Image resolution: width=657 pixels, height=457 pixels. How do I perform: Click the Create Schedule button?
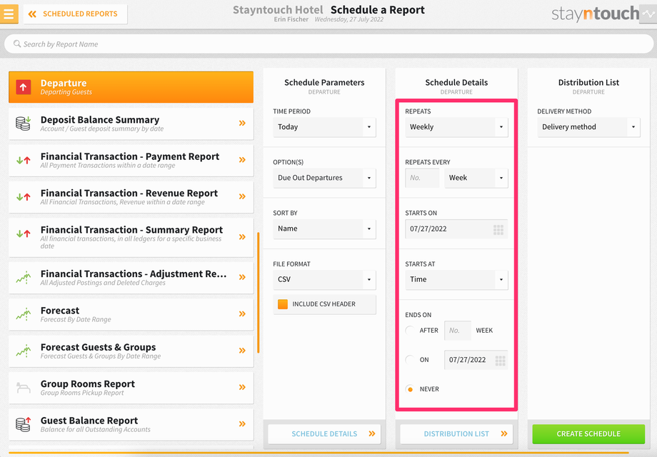tap(588, 434)
